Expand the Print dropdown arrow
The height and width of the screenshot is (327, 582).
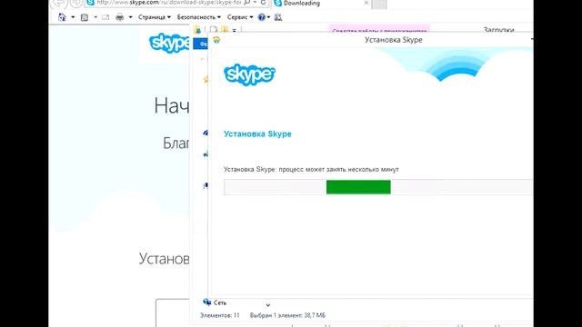[130, 17]
